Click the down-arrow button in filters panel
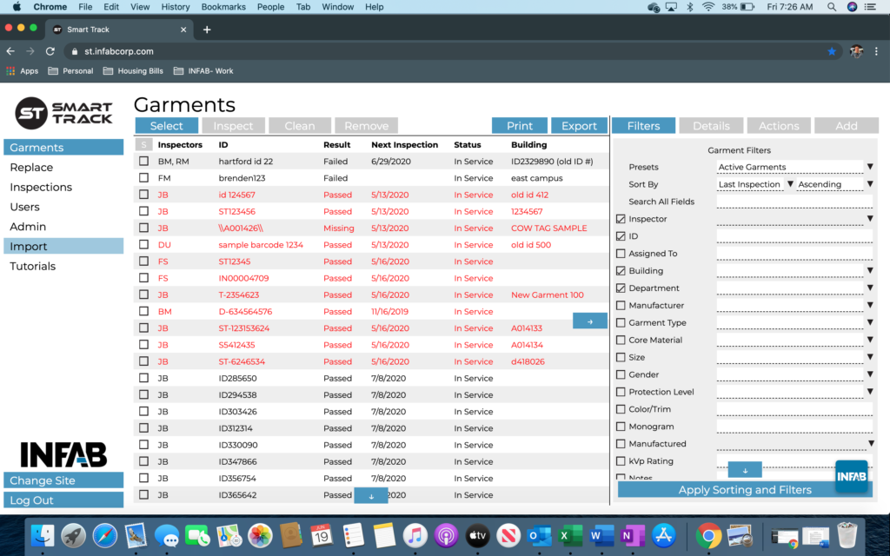This screenshot has width=890, height=556. (x=745, y=470)
